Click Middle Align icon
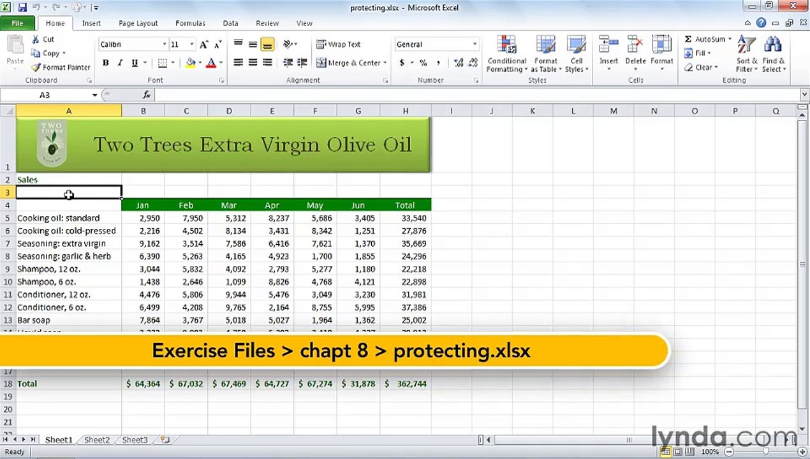The height and width of the screenshot is (459, 810). pos(253,44)
